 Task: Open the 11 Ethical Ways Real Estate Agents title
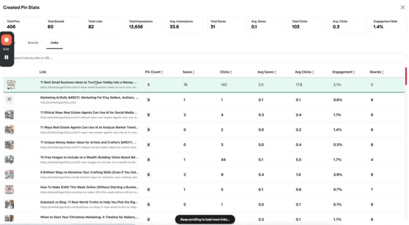pos(89,113)
